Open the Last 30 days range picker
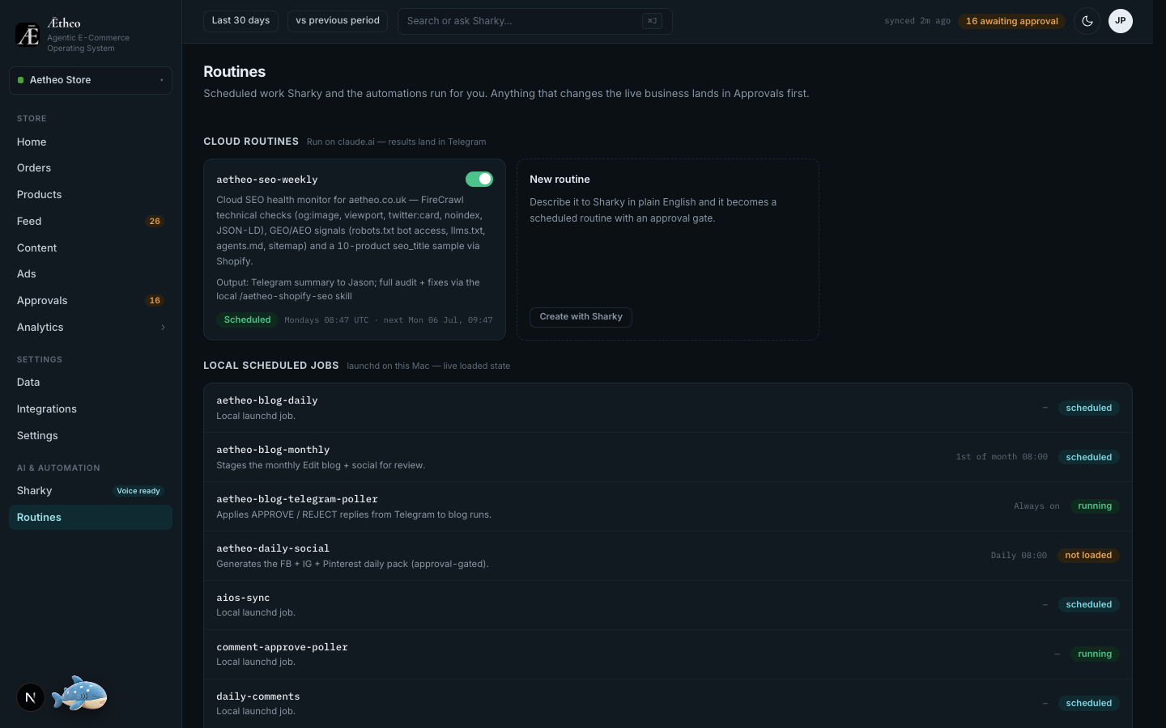This screenshot has height=728, width=1166. point(240,21)
